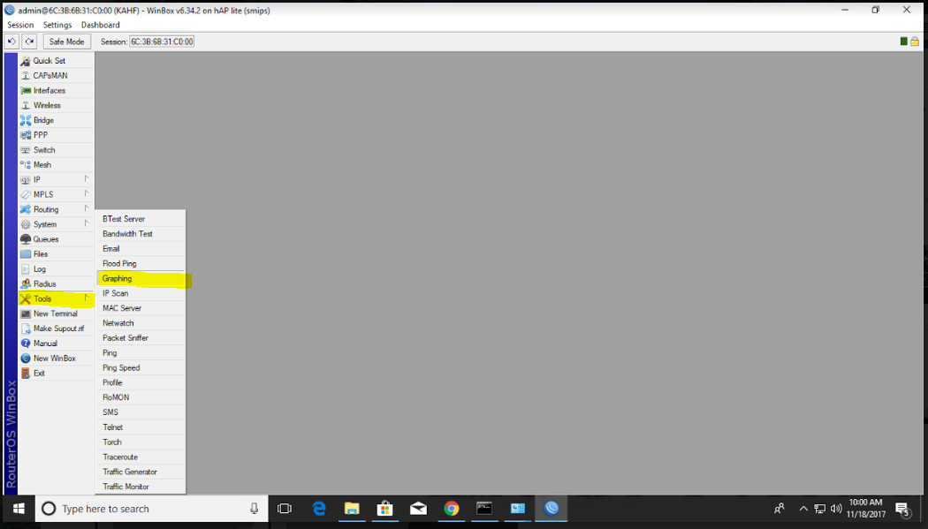Select MAC Server menu entry

[141, 308]
